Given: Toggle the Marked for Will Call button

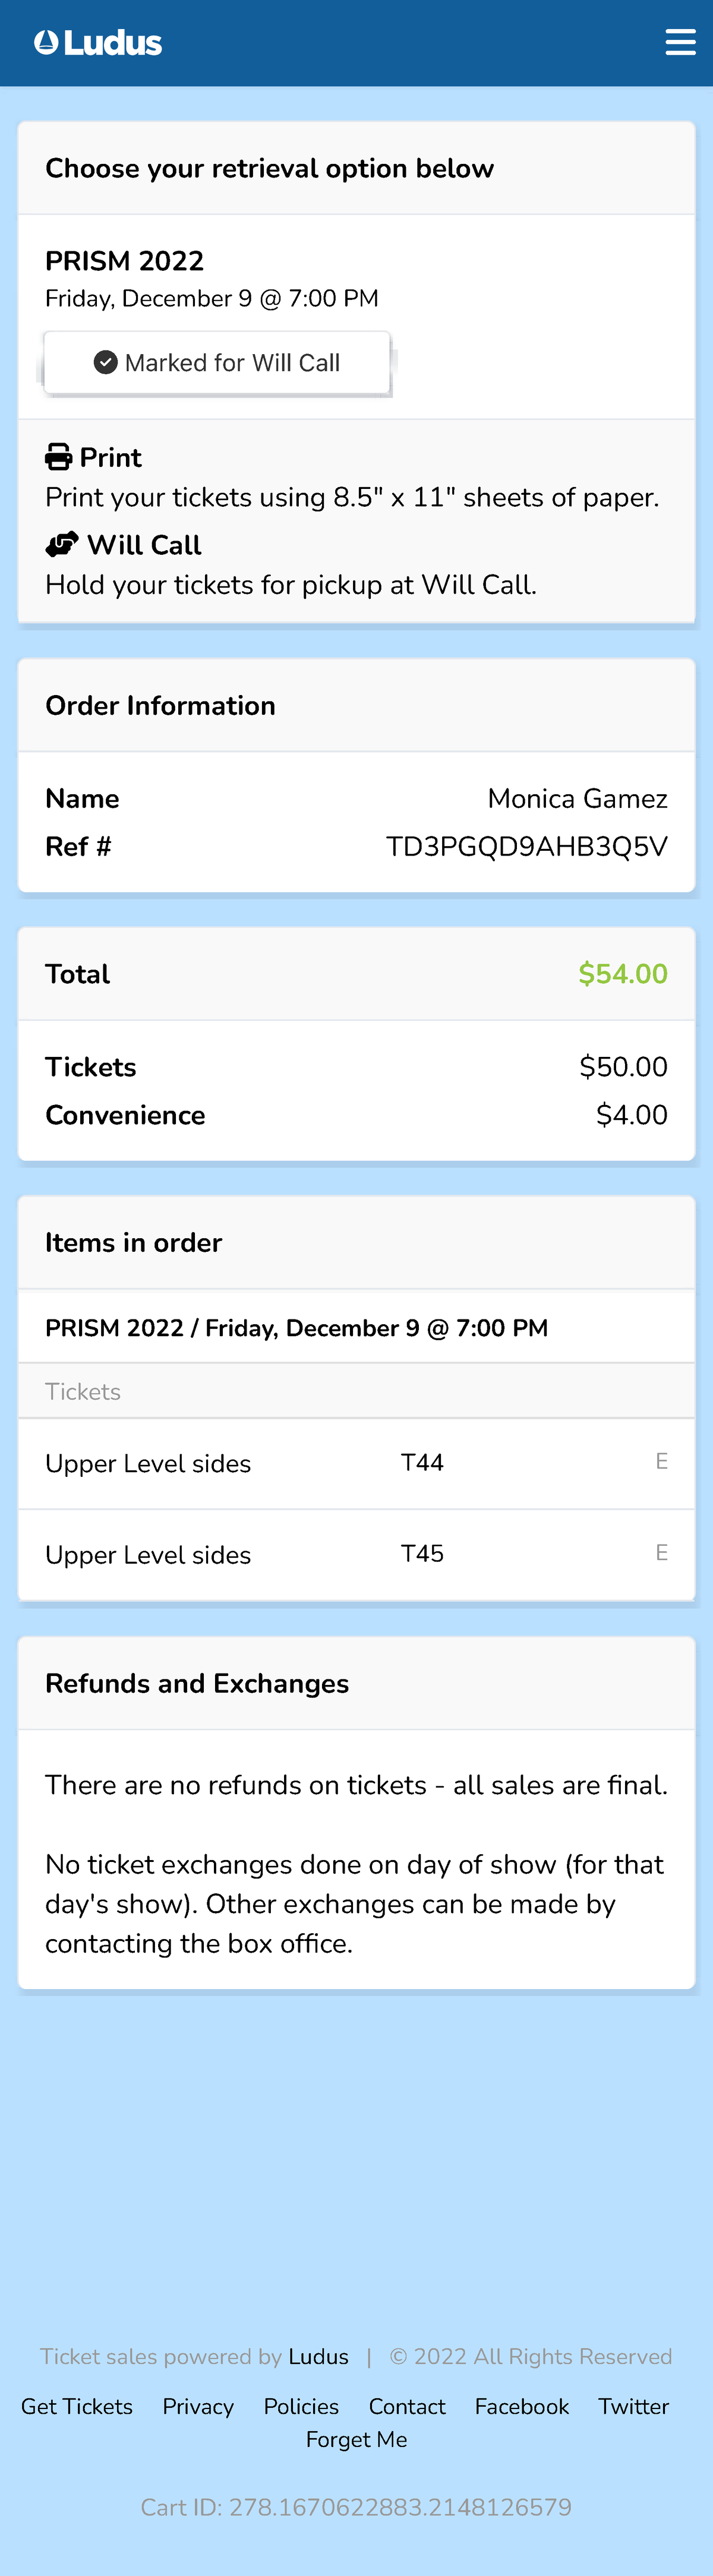Looking at the screenshot, I should [217, 362].
